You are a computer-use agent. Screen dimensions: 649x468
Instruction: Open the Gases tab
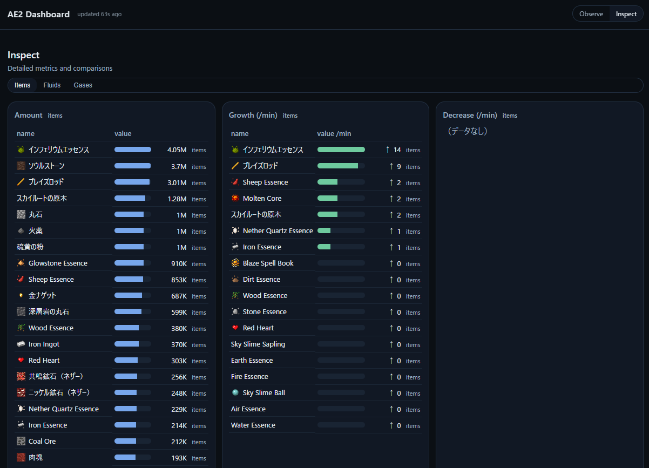pyautogui.click(x=83, y=85)
